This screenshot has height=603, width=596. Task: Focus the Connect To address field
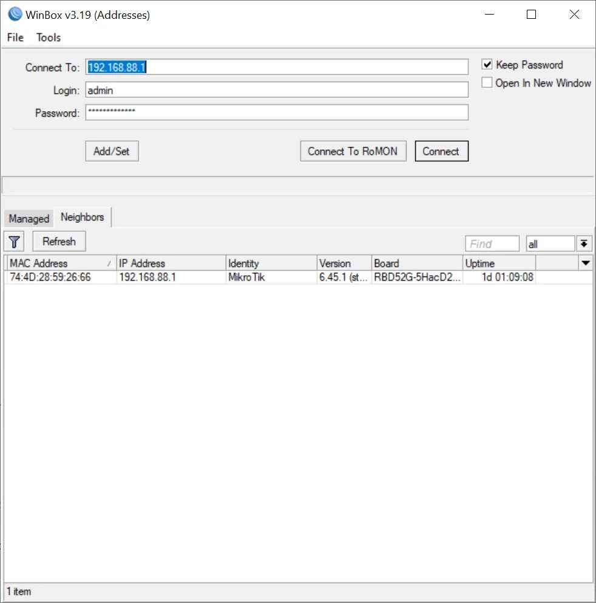pyautogui.click(x=277, y=67)
